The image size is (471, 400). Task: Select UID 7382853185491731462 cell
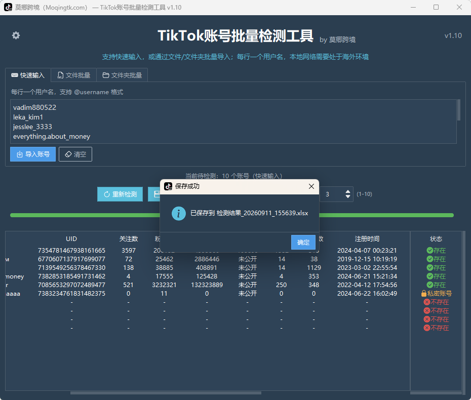71,276
